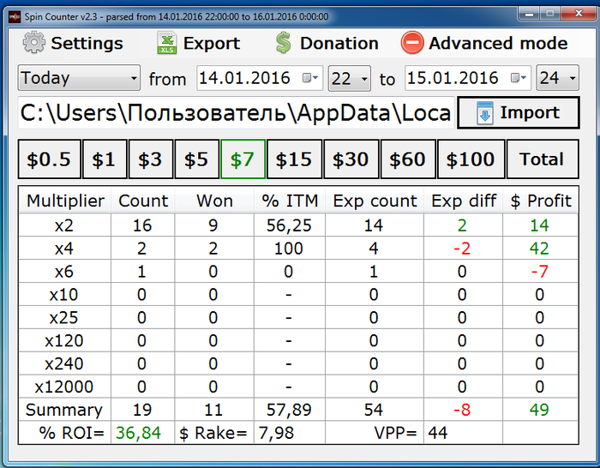Click the VPP value 44

coord(438,433)
